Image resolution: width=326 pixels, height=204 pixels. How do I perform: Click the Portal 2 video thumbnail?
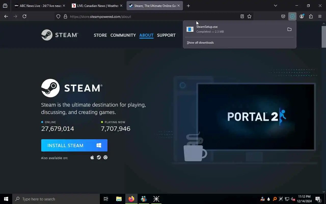256,117
